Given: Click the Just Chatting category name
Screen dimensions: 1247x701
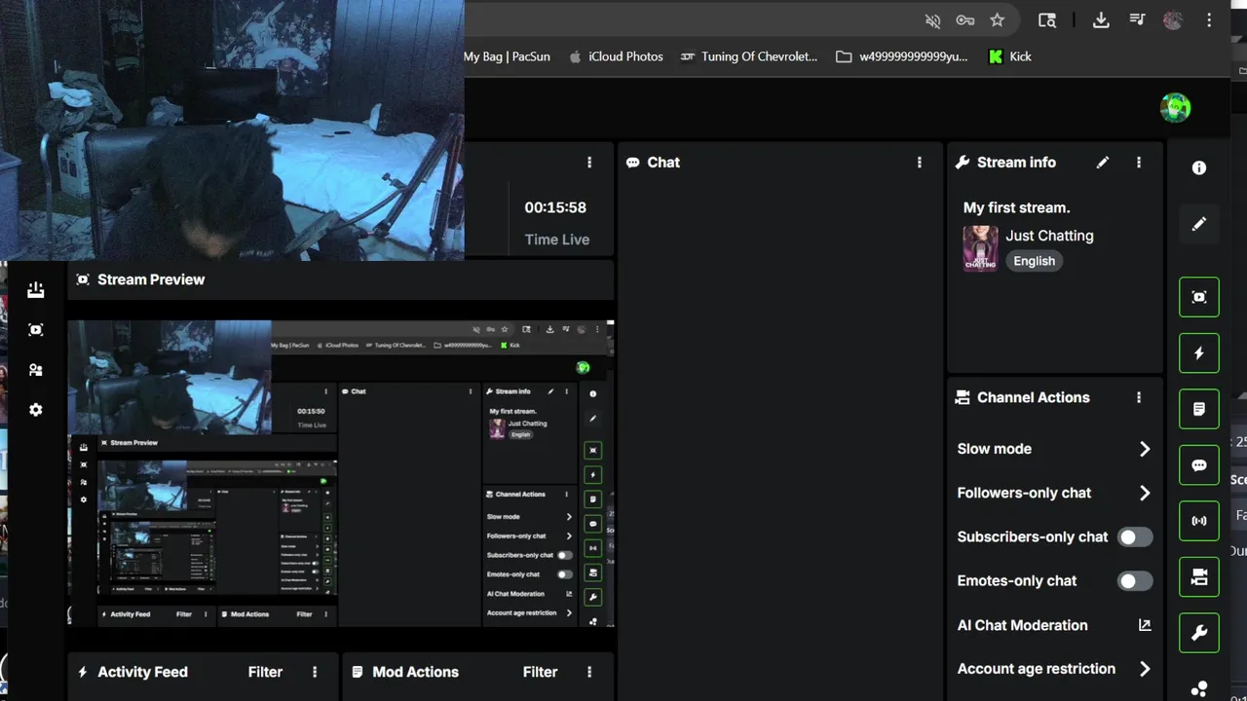Looking at the screenshot, I should 1049,236.
